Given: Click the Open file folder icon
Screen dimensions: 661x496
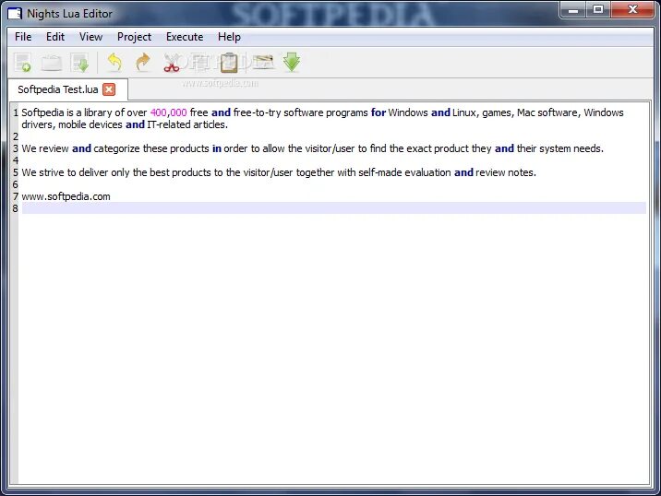Looking at the screenshot, I should 52,63.
